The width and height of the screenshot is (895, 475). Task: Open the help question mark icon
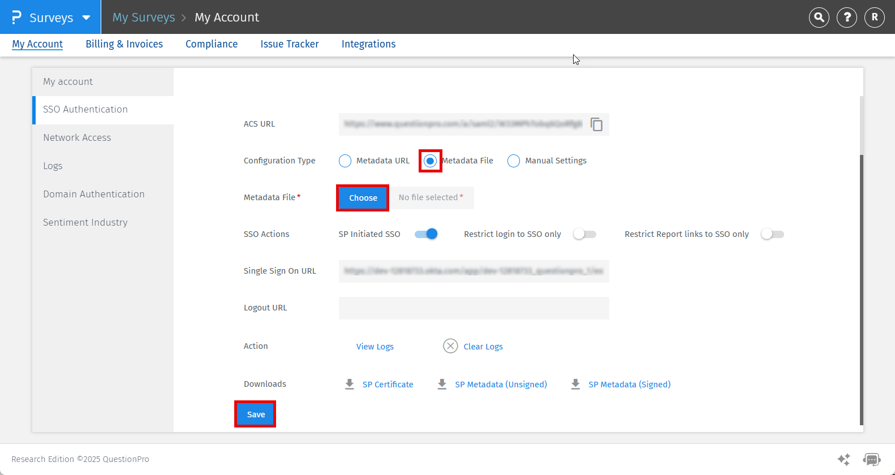[846, 18]
